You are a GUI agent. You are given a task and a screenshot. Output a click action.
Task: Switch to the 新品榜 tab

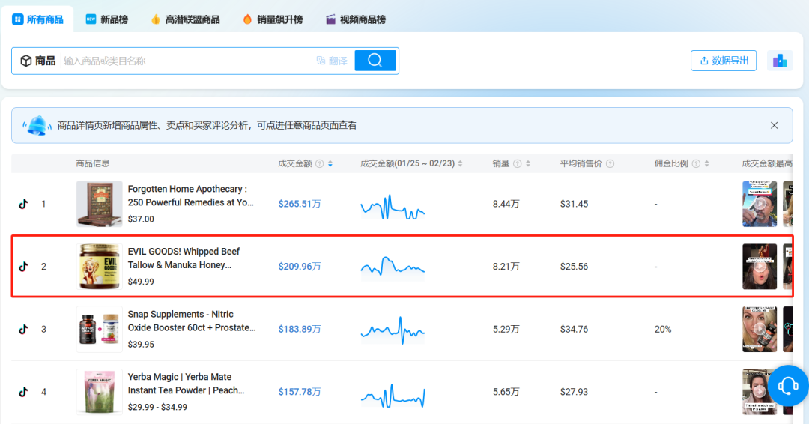click(x=107, y=19)
